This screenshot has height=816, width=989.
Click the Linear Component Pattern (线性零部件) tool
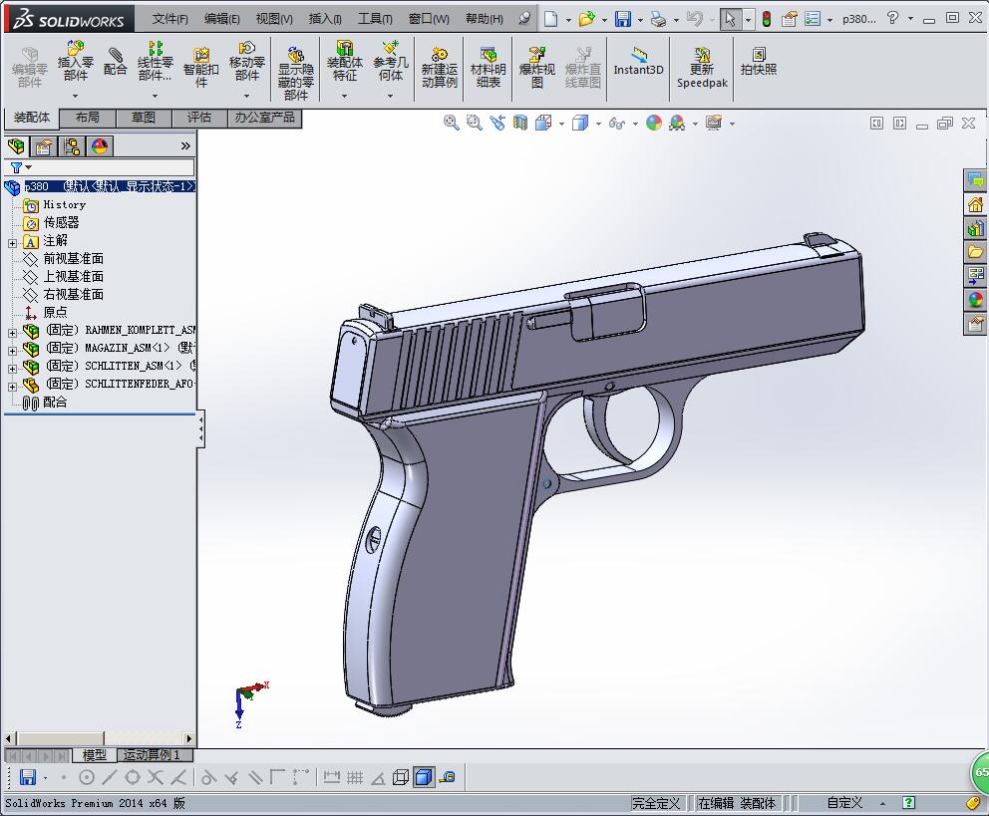(x=156, y=61)
